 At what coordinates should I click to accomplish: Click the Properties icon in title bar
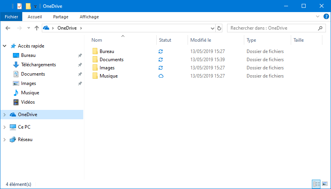point(20,6)
